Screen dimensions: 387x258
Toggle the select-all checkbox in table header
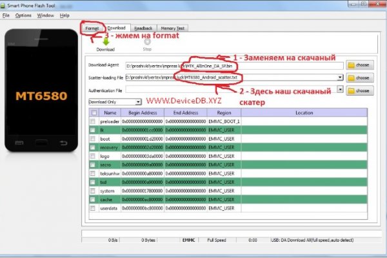(x=94, y=112)
